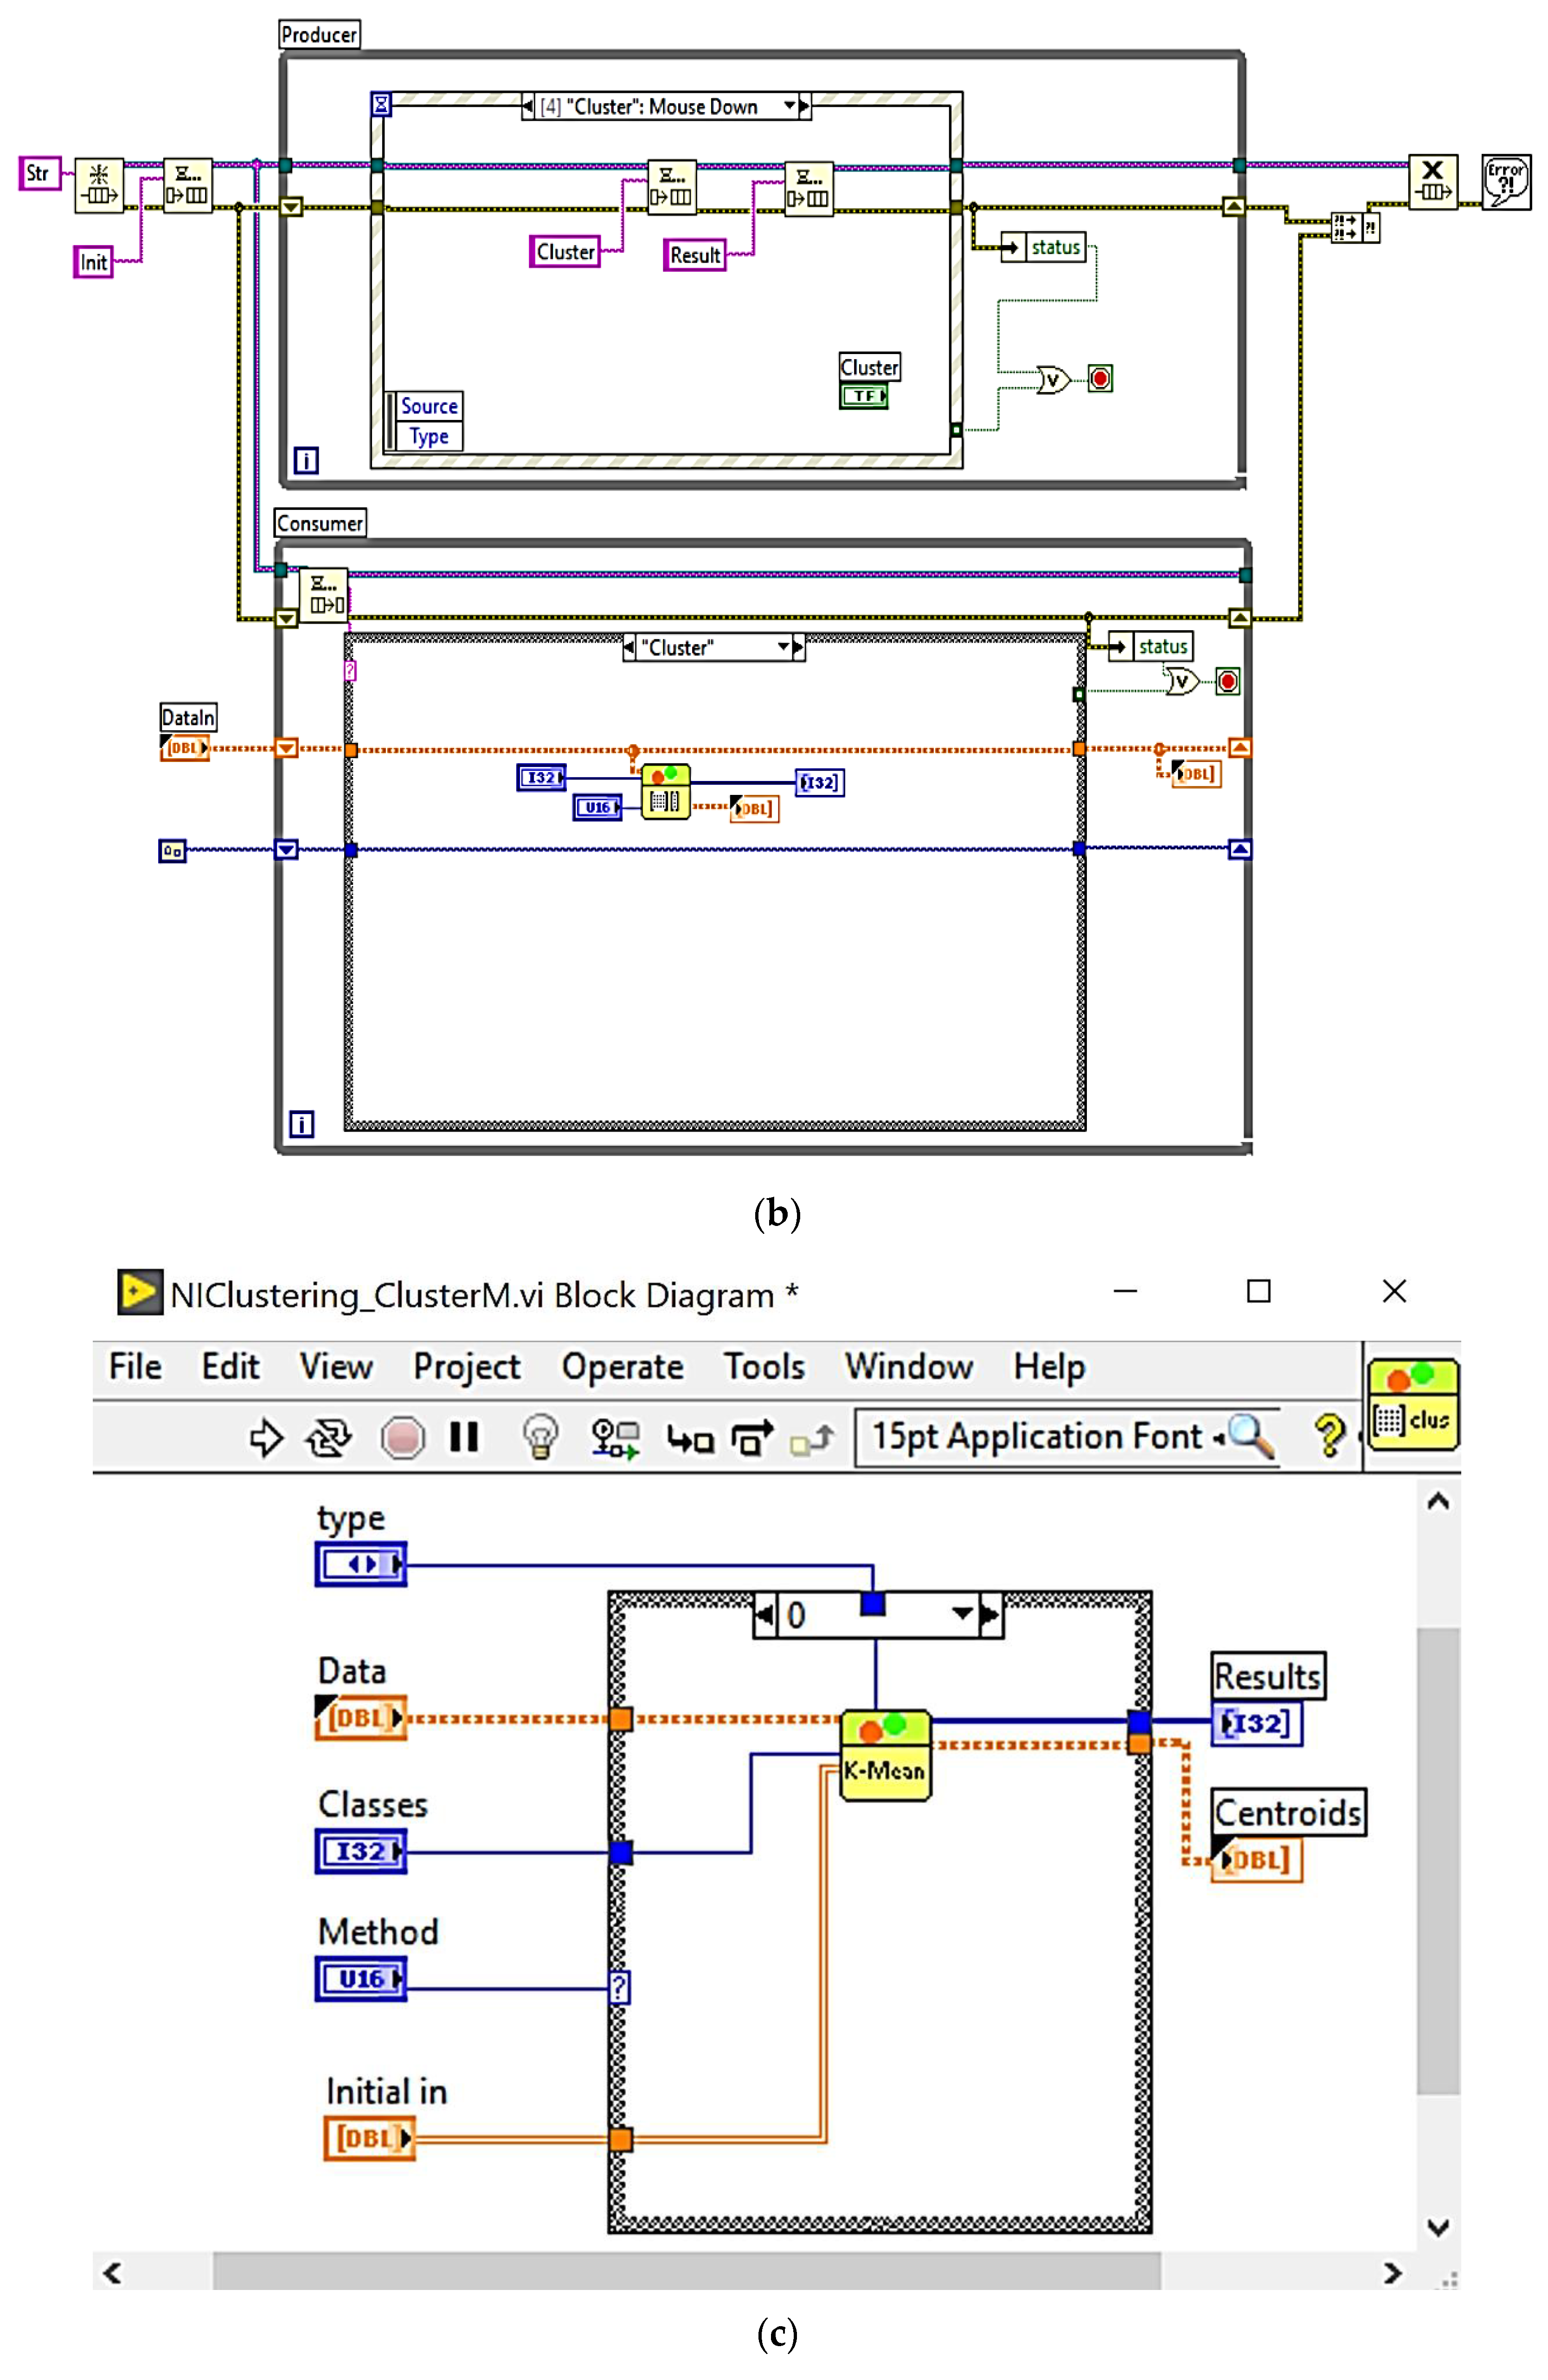This screenshot has width=1548, height=2380.
Task: Open the "Cluster" case selector dropdown
Action: point(784,647)
